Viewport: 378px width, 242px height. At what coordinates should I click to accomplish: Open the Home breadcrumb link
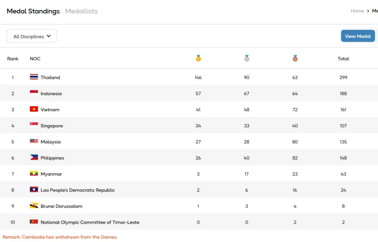[357, 10]
